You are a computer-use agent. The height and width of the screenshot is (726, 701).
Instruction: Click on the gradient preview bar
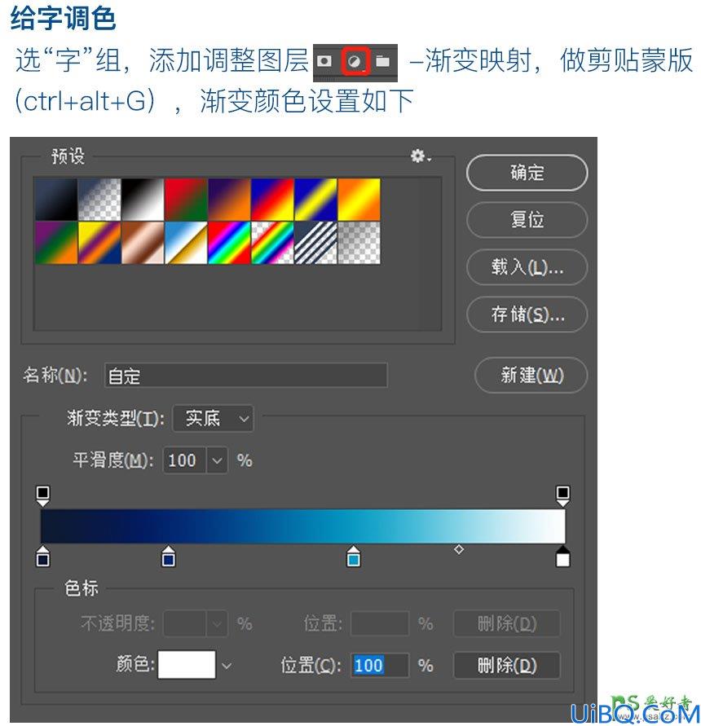tap(303, 526)
